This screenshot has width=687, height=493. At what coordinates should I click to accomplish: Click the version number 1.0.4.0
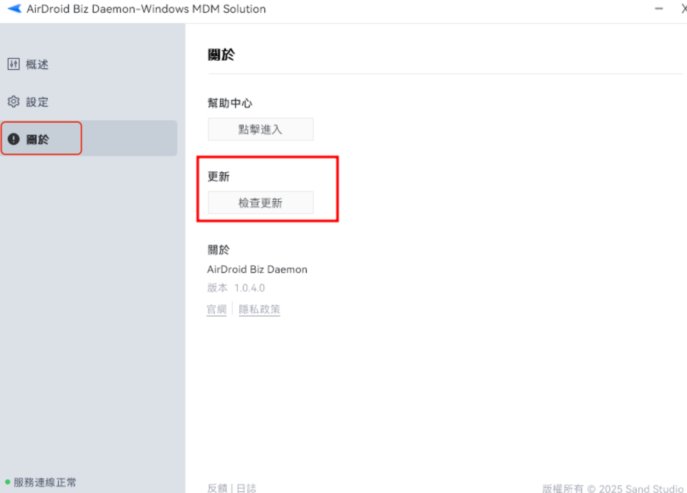[250, 288]
